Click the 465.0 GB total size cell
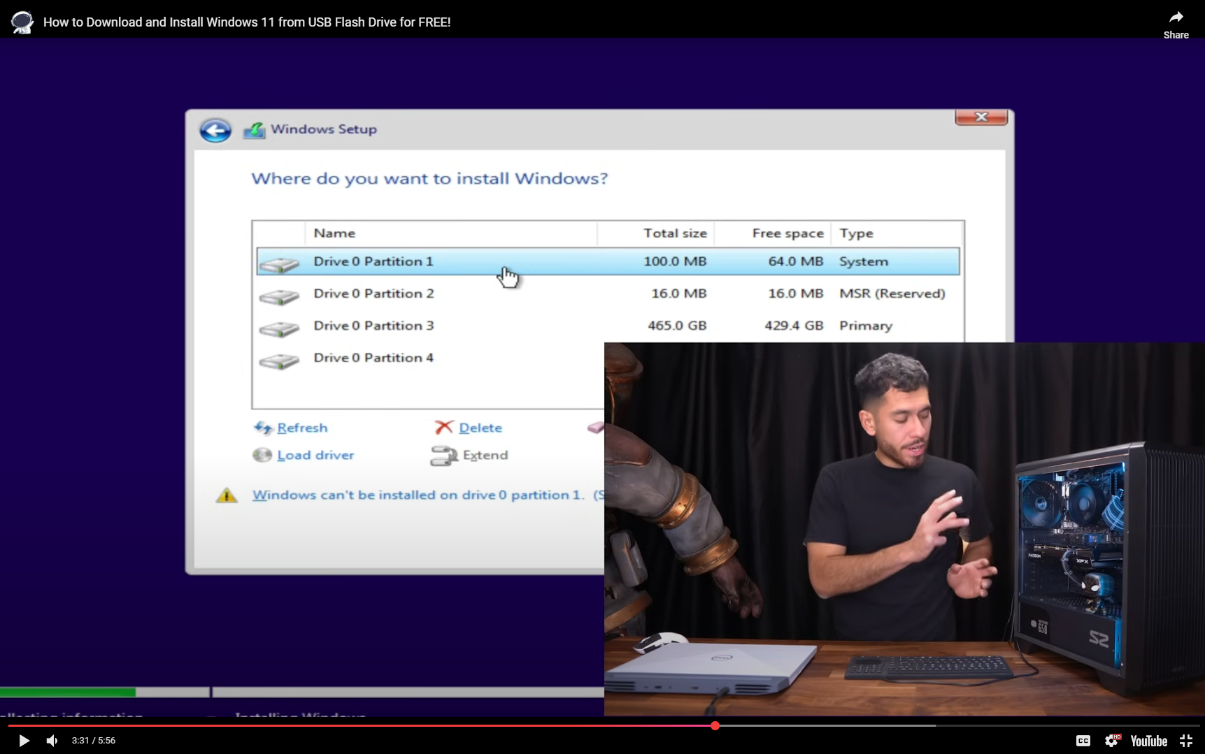 click(x=677, y=326)
